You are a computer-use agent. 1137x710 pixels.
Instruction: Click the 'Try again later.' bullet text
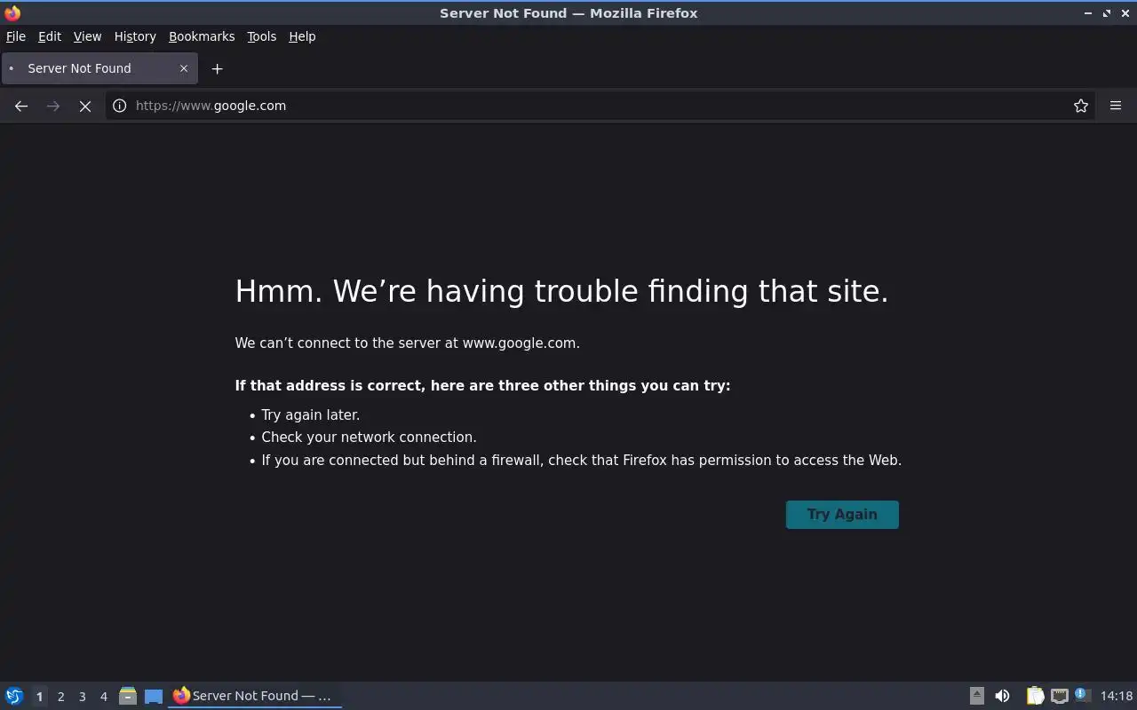[310, 414]
